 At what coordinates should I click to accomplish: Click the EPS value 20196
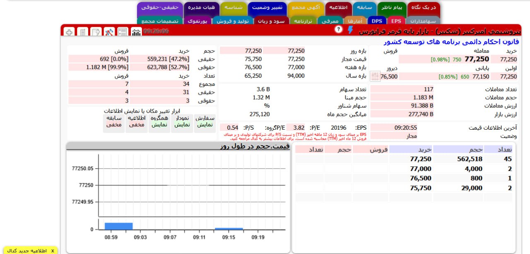pos(339,128)
